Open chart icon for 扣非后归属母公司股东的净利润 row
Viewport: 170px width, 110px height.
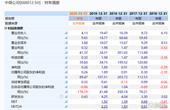[66, 87]
